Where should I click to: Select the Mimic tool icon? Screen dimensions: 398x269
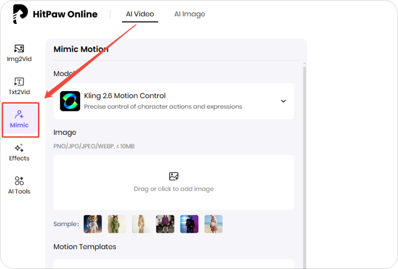[x=20, y=119]
